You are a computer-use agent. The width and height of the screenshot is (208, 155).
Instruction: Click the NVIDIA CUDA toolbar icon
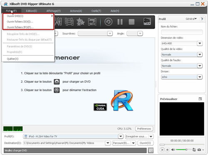147,22
